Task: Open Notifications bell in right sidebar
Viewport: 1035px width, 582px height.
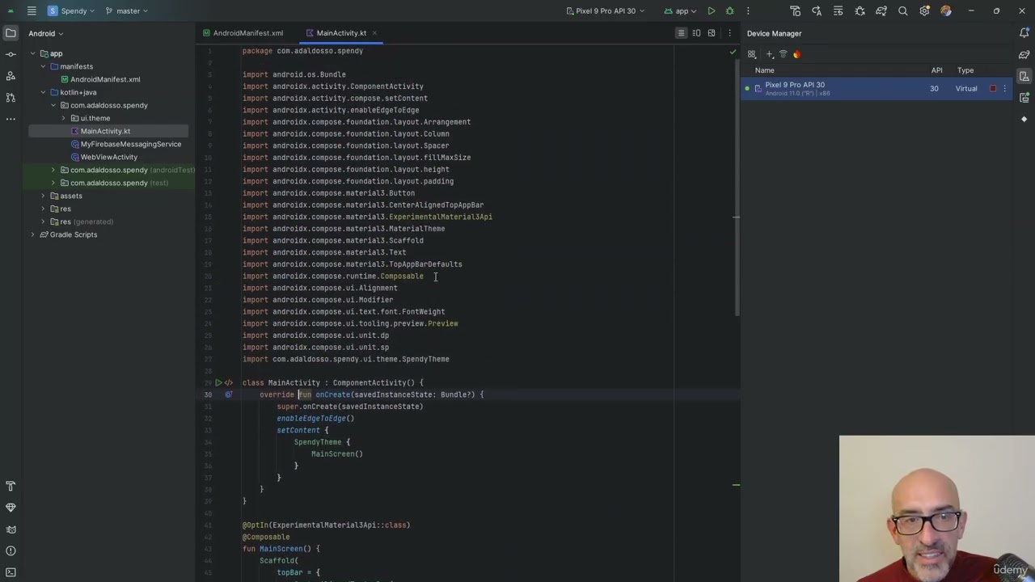Action: (1024, 33)
